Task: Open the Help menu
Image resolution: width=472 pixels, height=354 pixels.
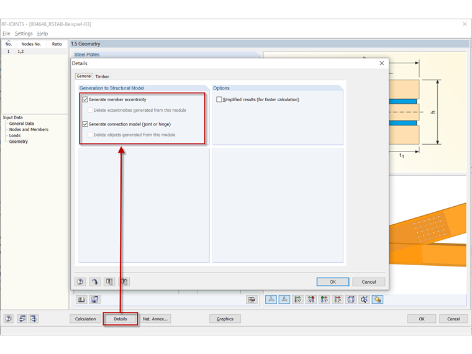Action: [x=42, y=34]
